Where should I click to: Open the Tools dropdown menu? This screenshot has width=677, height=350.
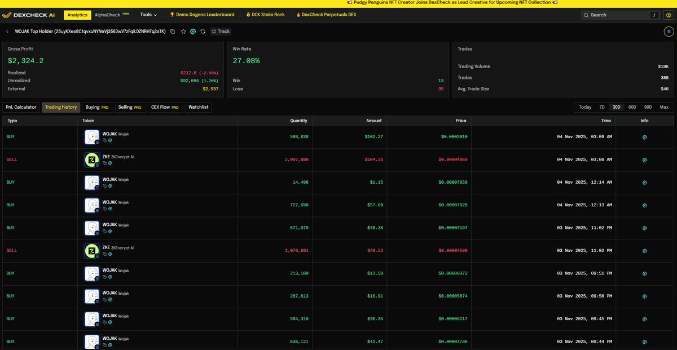(148, 15)
